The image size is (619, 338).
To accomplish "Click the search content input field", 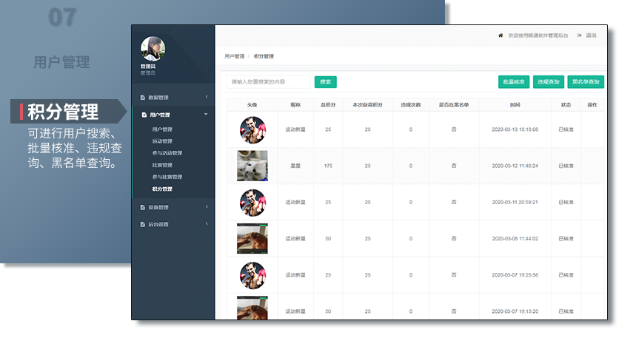I will click(x=268, y=82).
